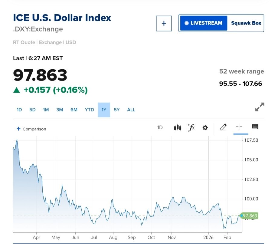Click the LIVESTREAM button
This screenshot has height=244, width=278.
click(204, 23)
